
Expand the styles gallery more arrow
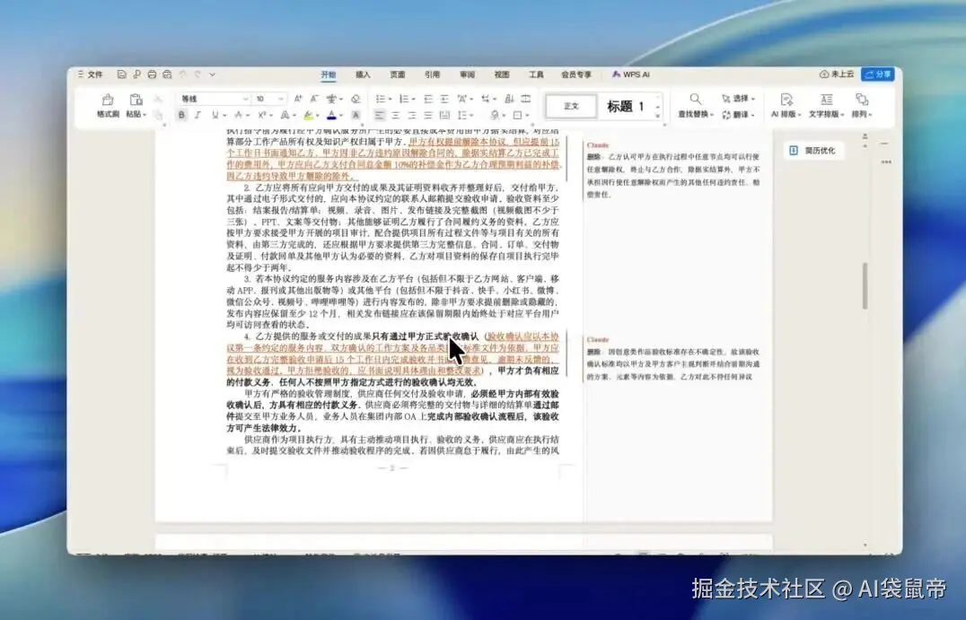pos(658,116)
